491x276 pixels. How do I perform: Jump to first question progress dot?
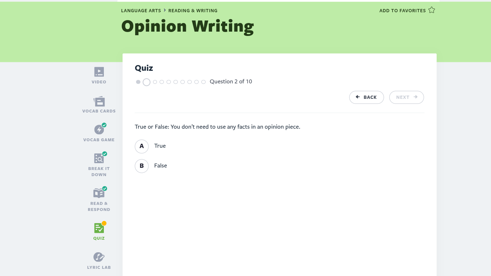point(138,82)
